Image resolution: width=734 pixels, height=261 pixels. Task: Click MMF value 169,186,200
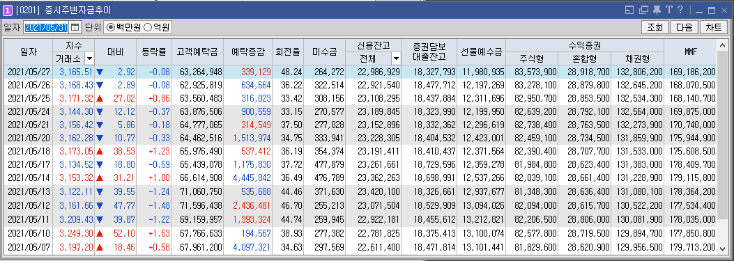pos(693,72)
